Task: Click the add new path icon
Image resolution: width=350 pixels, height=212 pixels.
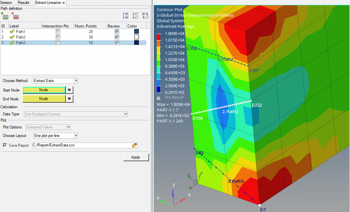Action: pyautogui.click(x=5, y=16)
